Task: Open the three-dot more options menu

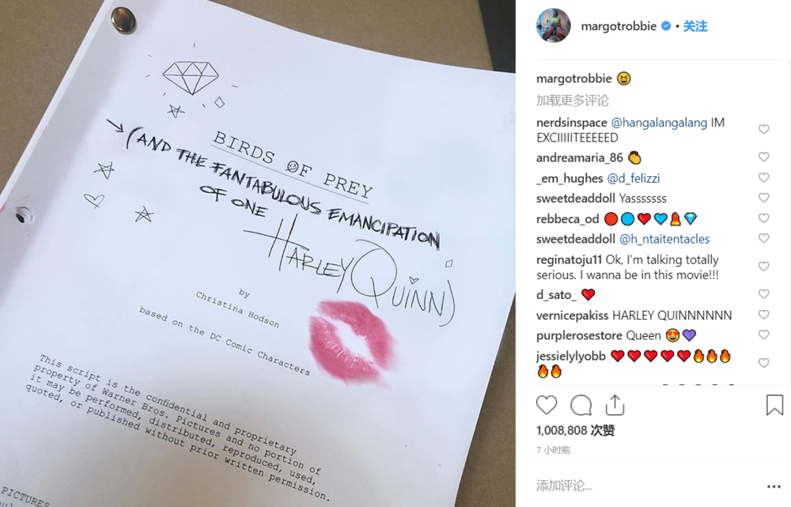Action: (x=774, y=486)
